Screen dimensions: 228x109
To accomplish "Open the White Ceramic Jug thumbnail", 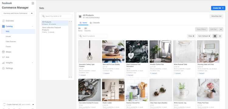I will pyautogui.click(x=185, y=90).
